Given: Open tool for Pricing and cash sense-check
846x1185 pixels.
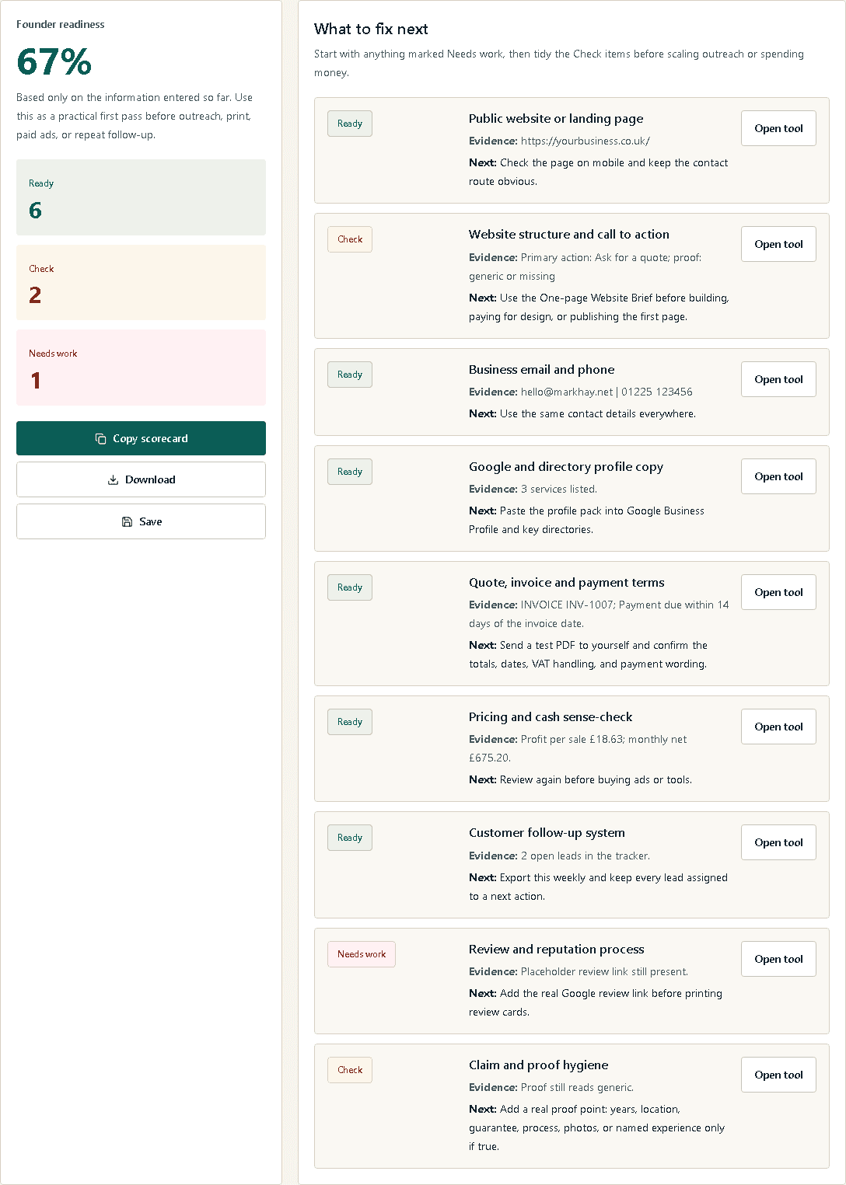Looking at the screenshot, I should pyautogui.click(x=778, y=727).
